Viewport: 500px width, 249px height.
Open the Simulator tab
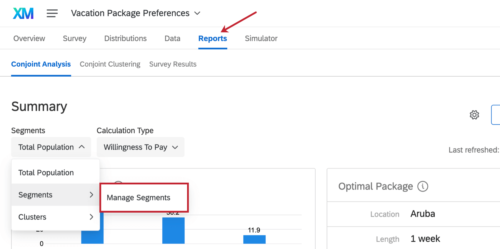(x=261, y=38)
